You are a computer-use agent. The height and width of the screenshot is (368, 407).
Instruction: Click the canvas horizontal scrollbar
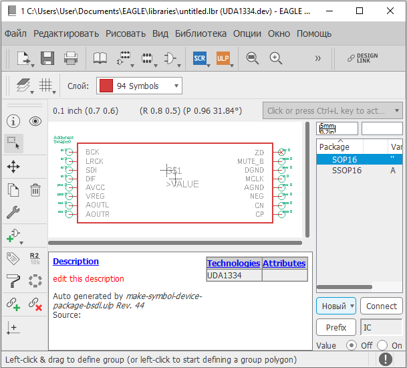point(175,243)
